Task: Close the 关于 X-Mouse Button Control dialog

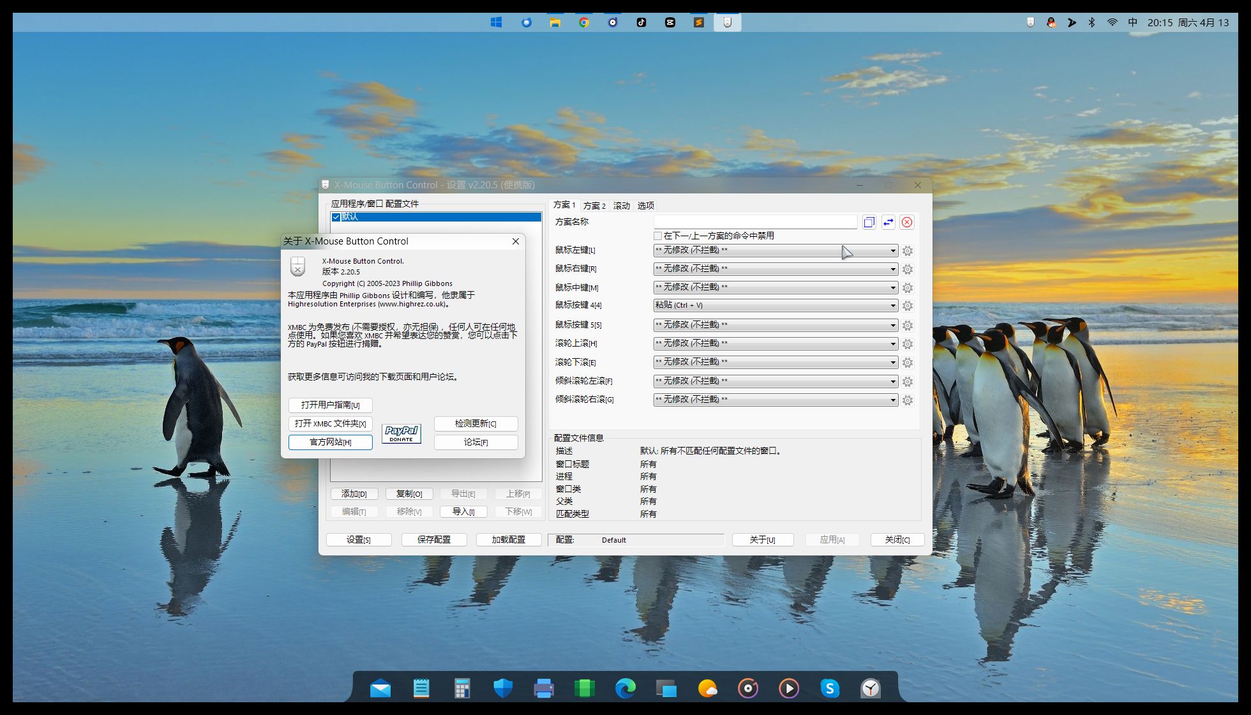Action: (516, 241)
